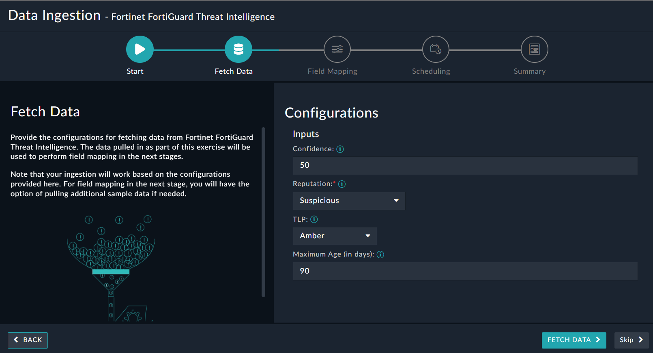Click the Scheduling step label
The height and width of the screenshot is (353, 653).
point(431,71)
